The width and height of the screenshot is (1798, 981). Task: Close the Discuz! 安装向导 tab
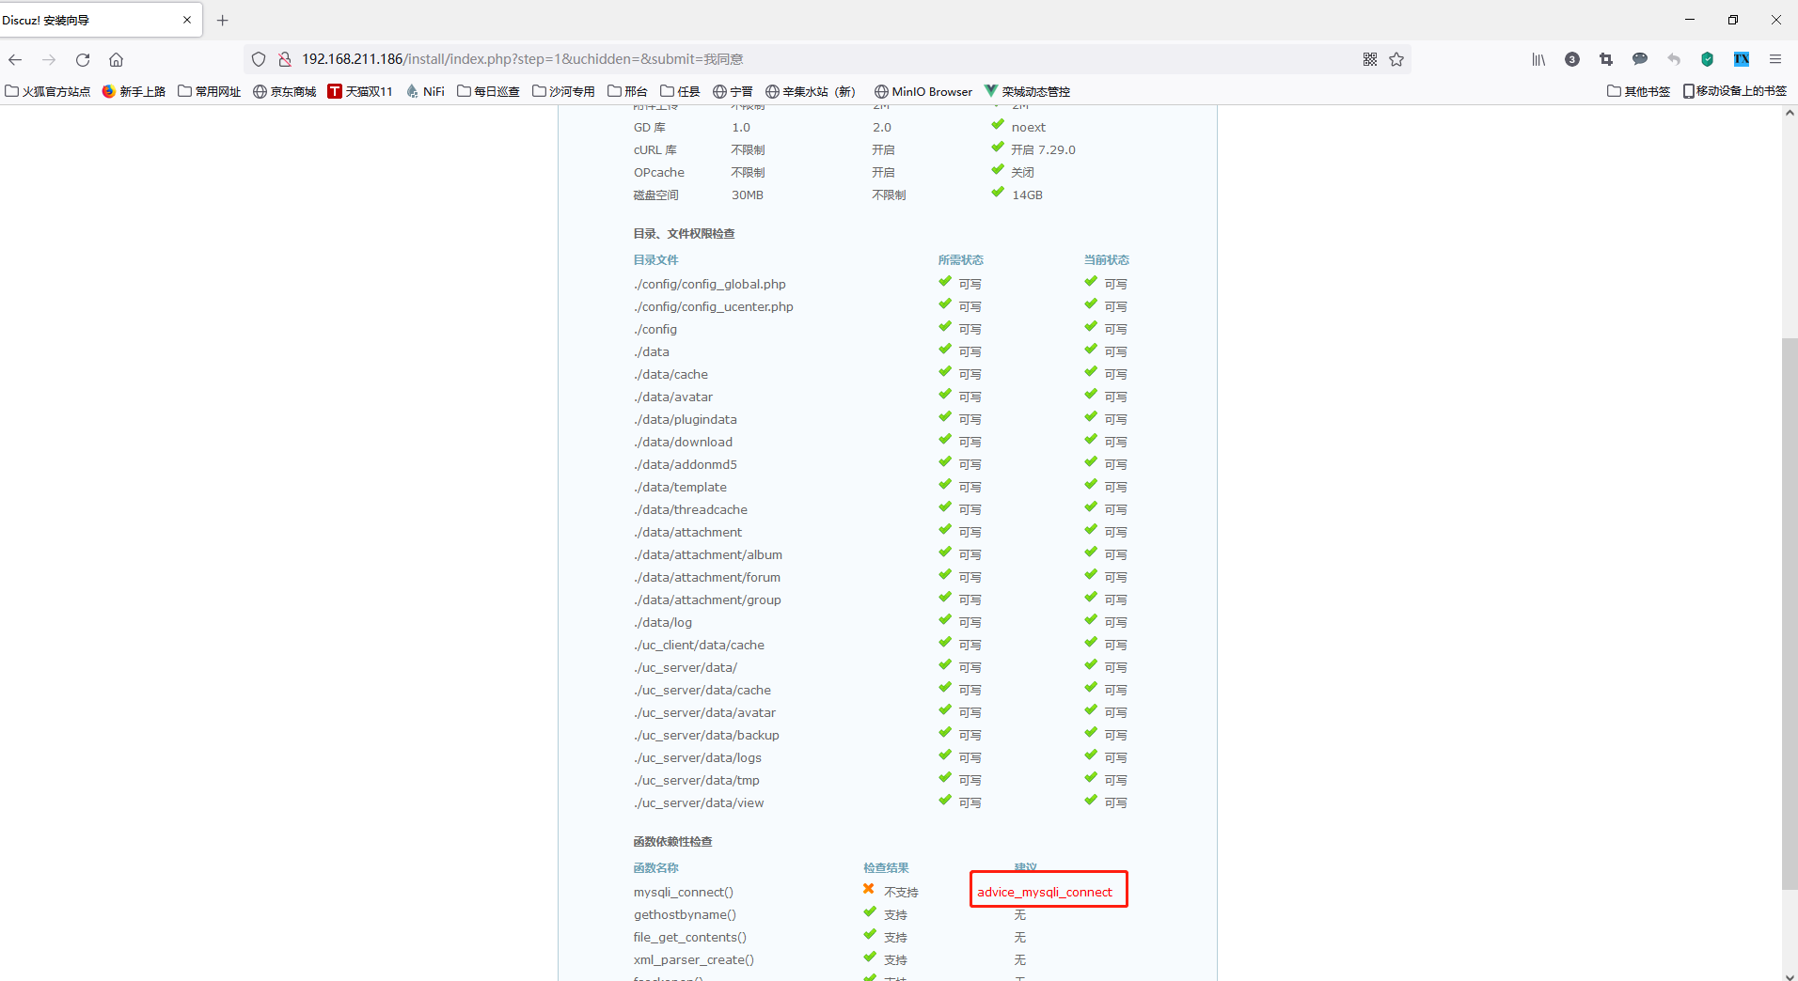click(x=187, y=20)
